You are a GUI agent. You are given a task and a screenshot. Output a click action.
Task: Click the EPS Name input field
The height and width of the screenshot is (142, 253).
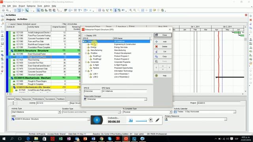124,91
